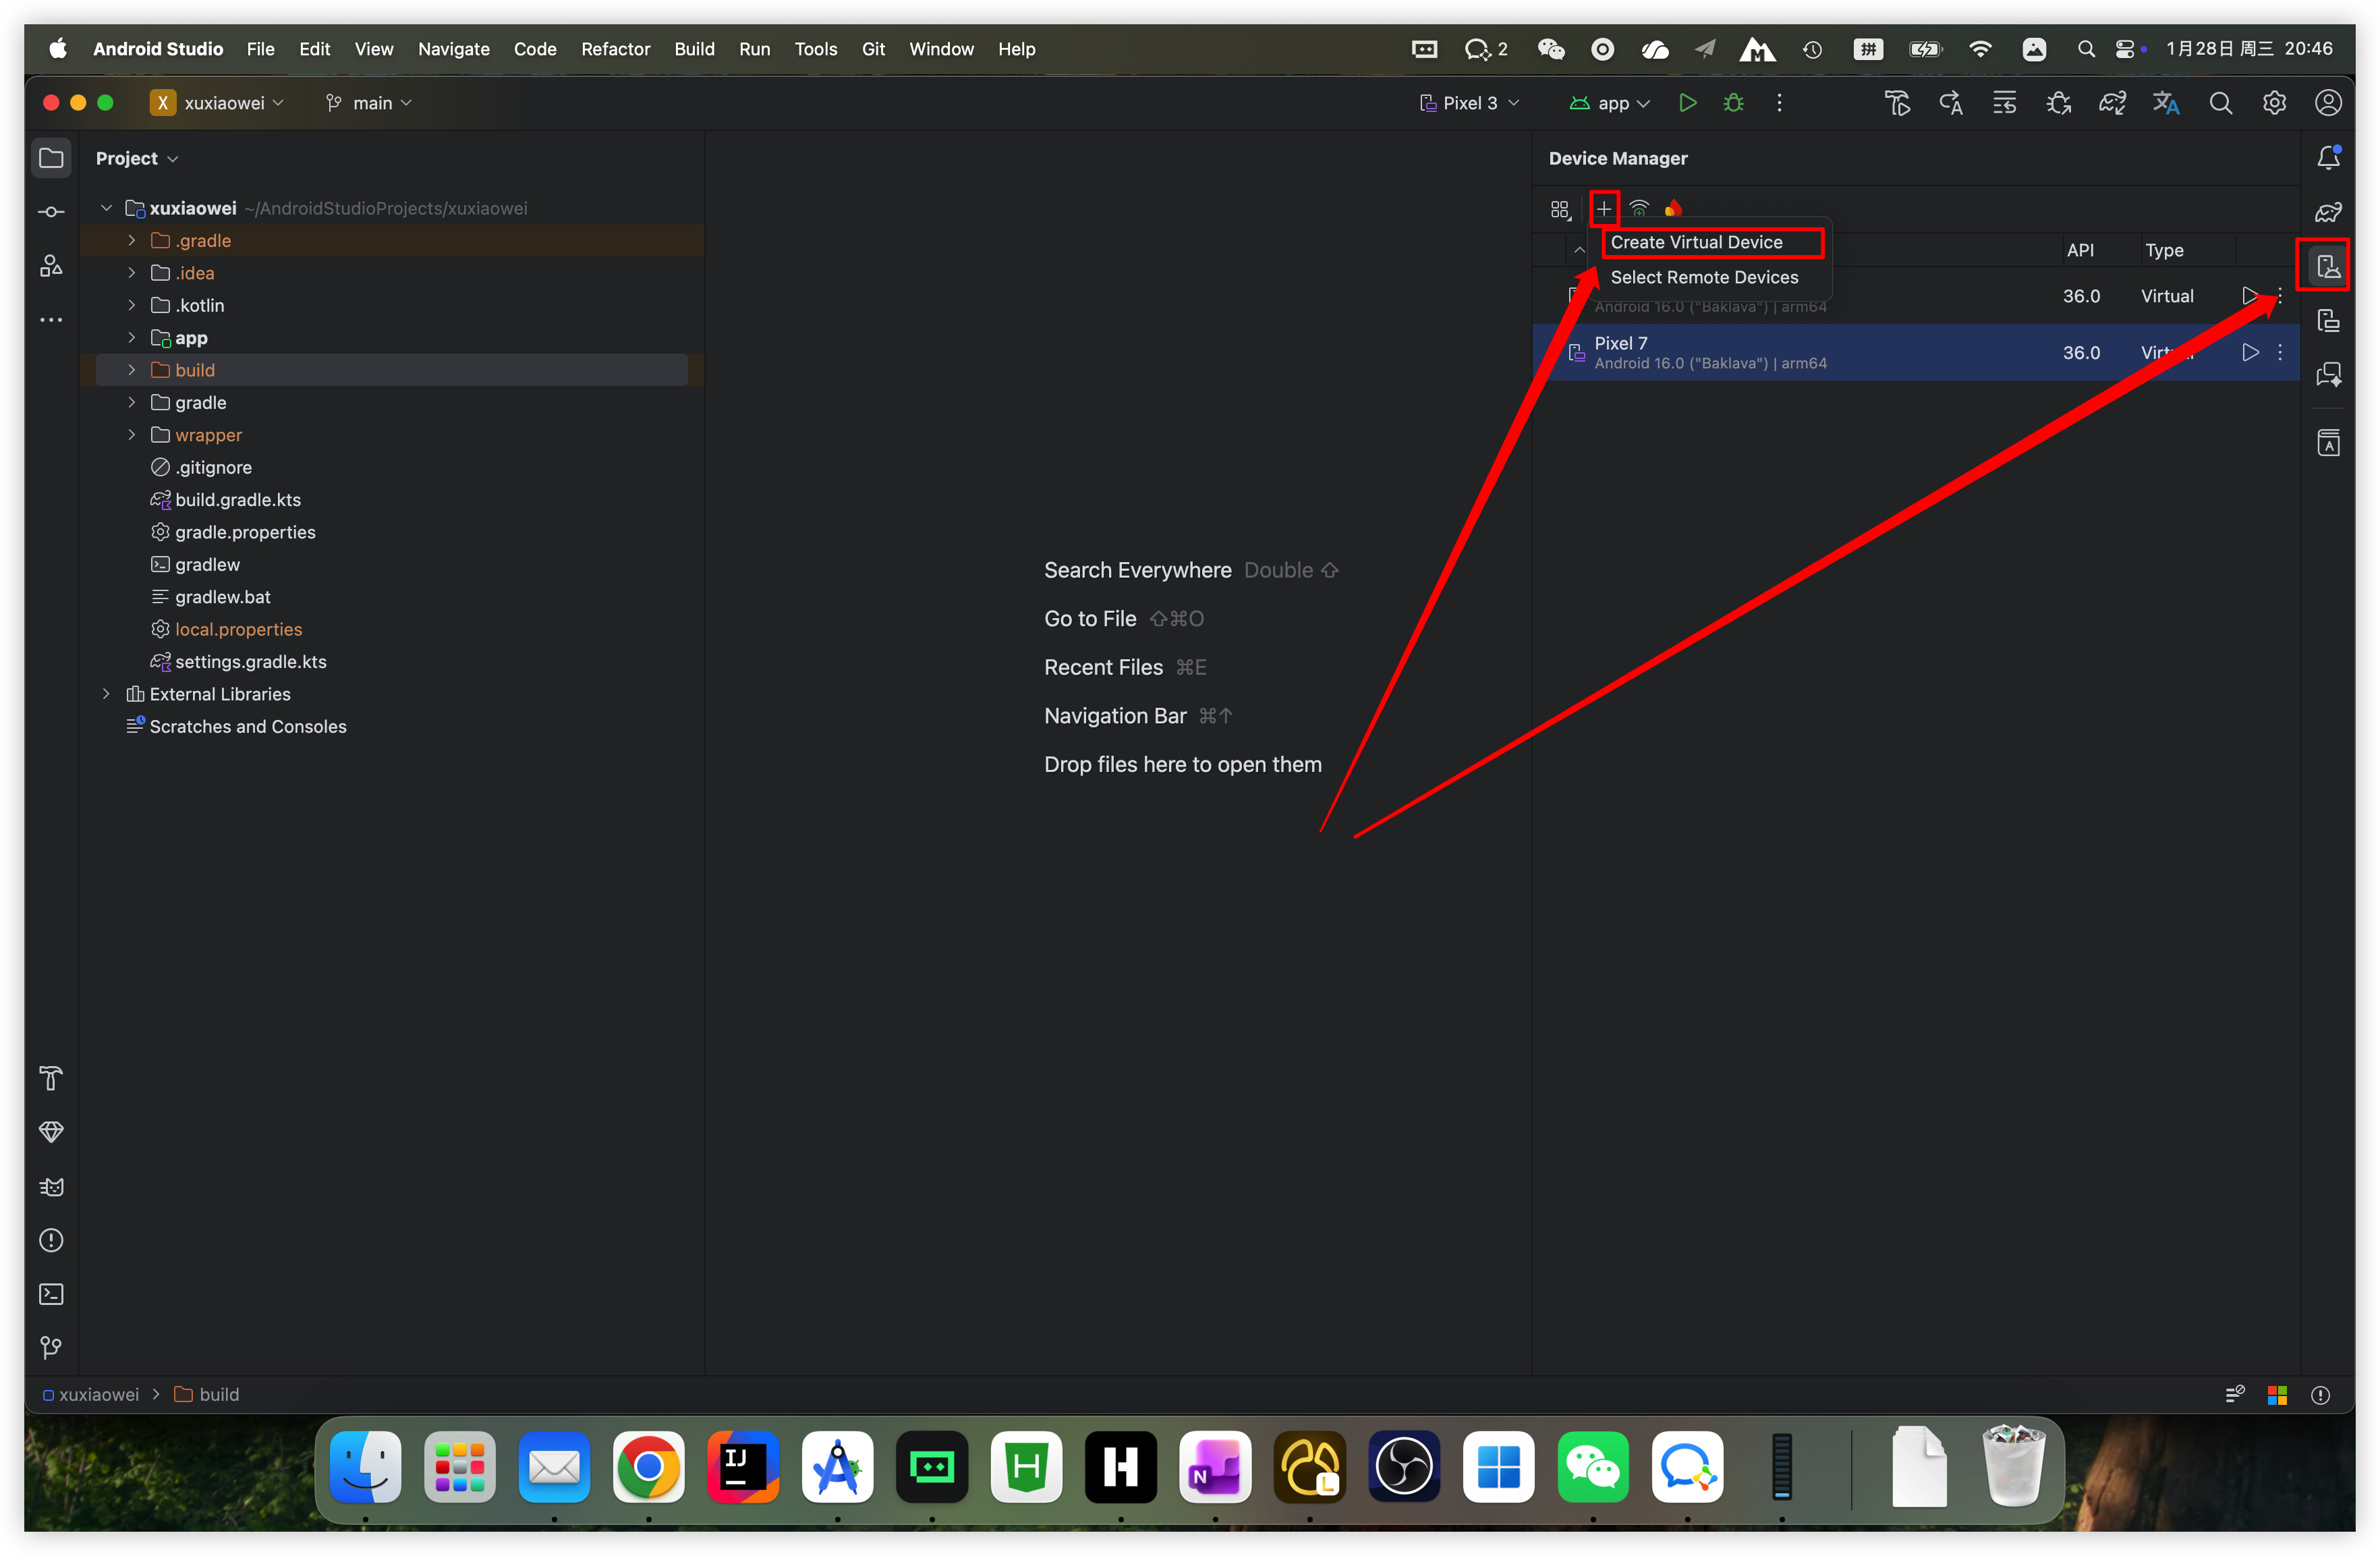Expand the app module folder
This screenshot has height=1556, width=2380.
[x=131, y=338]
